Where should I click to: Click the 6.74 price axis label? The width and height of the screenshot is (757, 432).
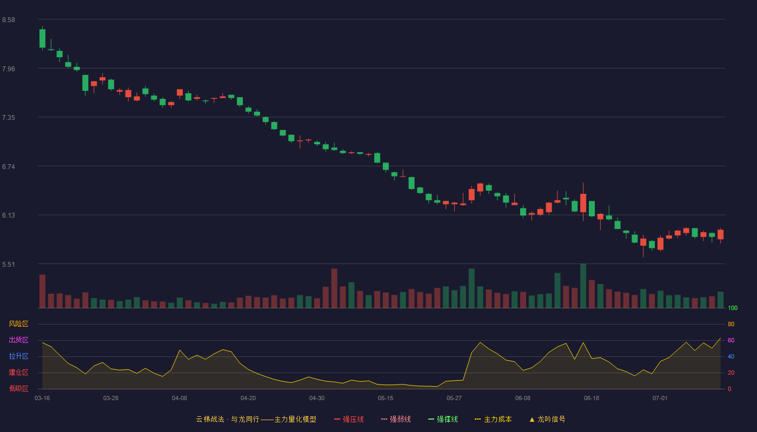coord(9,167)
